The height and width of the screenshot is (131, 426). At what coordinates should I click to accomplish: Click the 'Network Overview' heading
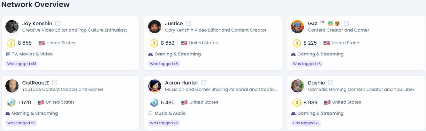(x=36, y=4)
